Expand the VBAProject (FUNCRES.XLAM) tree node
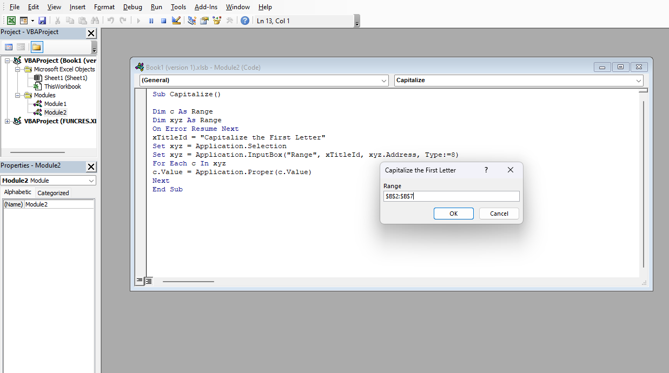 [8, 121]
